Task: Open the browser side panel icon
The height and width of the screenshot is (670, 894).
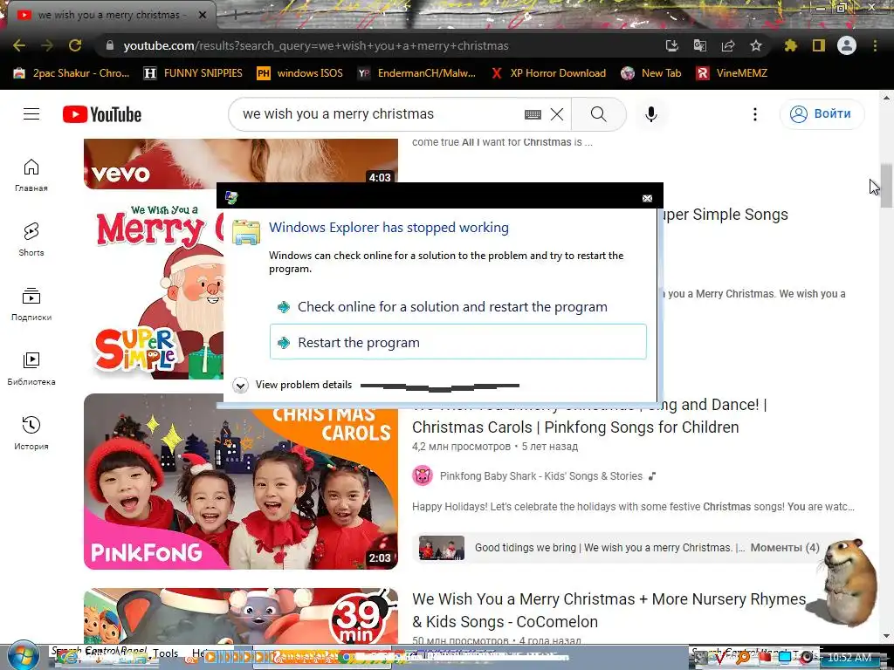Action: coord(819,45)
